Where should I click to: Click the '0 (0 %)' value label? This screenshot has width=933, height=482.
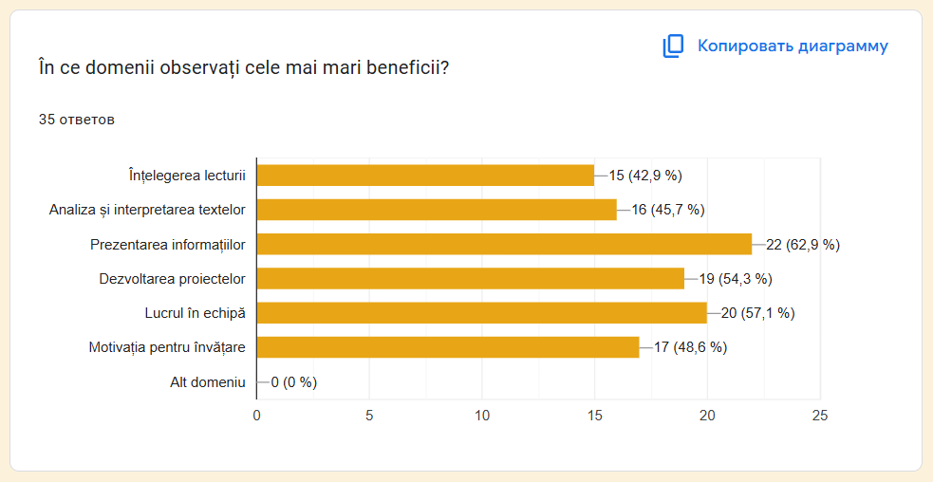293,382
